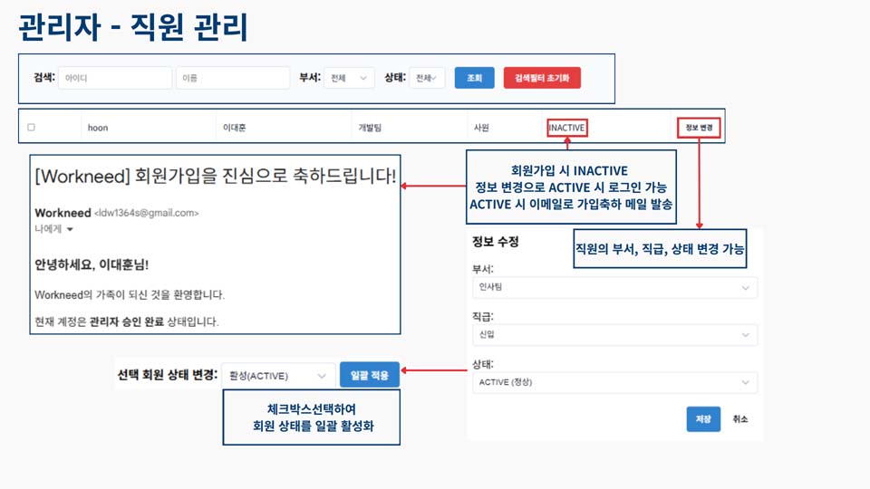Click the employee name 이대훈 in the row

[x=235, y=128]
